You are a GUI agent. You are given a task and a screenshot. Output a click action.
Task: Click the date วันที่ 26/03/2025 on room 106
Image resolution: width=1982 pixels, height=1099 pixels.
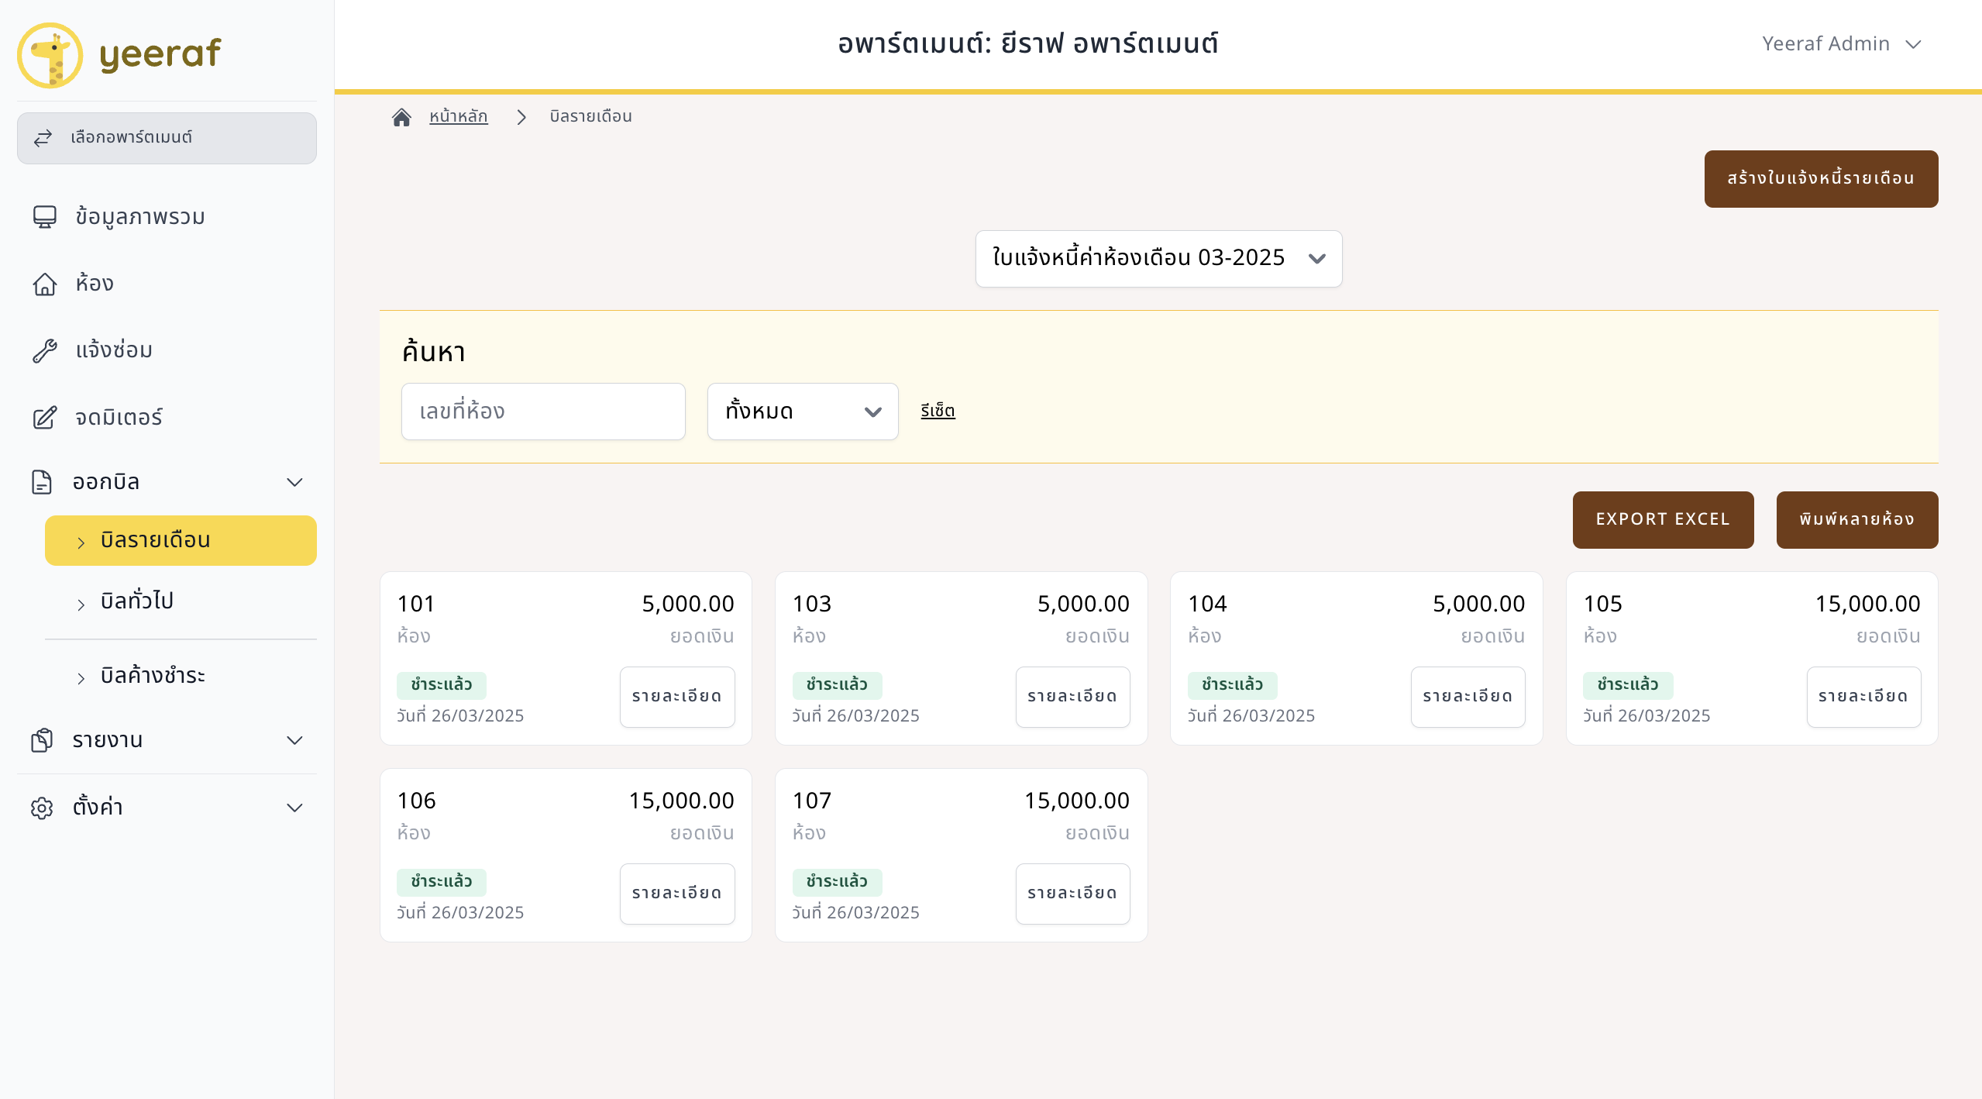click(460, 912)
